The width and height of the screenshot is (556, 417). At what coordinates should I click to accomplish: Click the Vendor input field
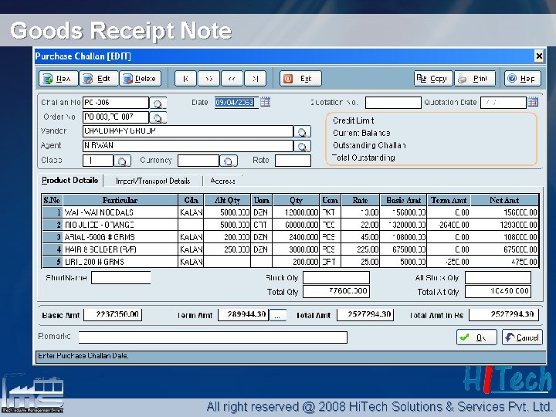pyautogui.click(x=188, y=131)
